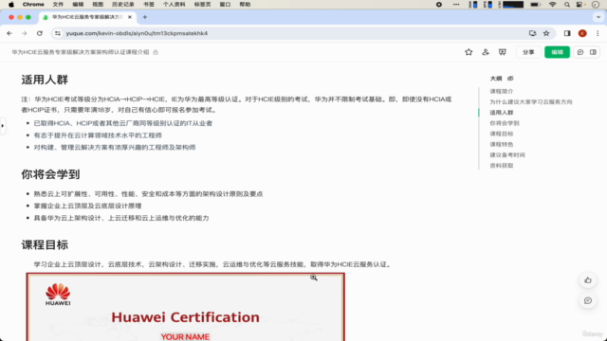Viewport: 607px width, 341px height.
Task: Click the 适用人群 heading
Action: click(x=45, y=80)
